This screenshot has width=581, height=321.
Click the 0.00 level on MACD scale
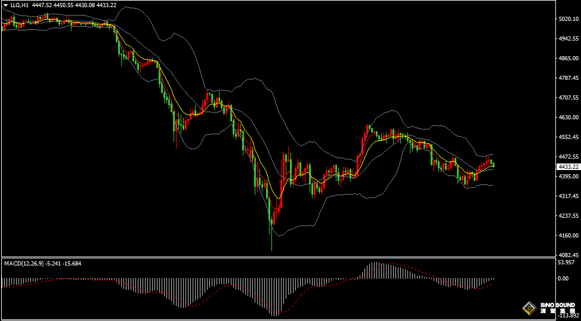click(x=563, y=278)
